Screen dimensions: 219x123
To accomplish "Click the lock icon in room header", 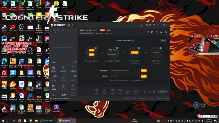I will (x=152, y=32).
